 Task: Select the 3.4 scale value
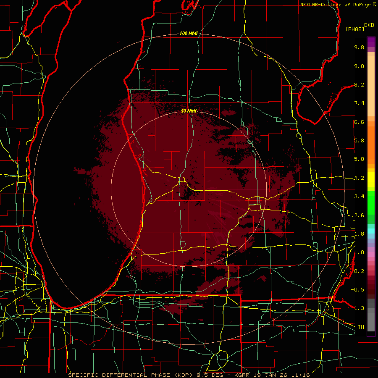click(x=359, y=197)
